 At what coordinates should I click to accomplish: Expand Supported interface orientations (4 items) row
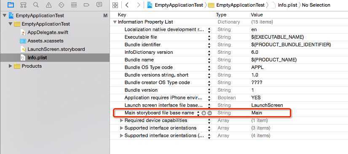coord(121,135)
